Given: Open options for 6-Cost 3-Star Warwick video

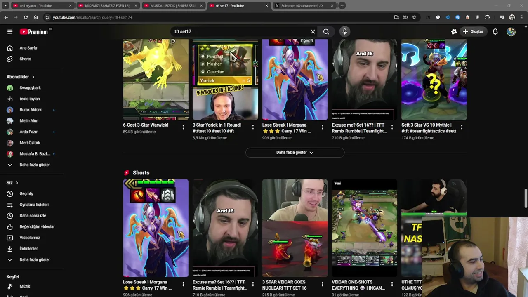Looking at the screenshot, I should pyautogui.click(x=183, y=127).
